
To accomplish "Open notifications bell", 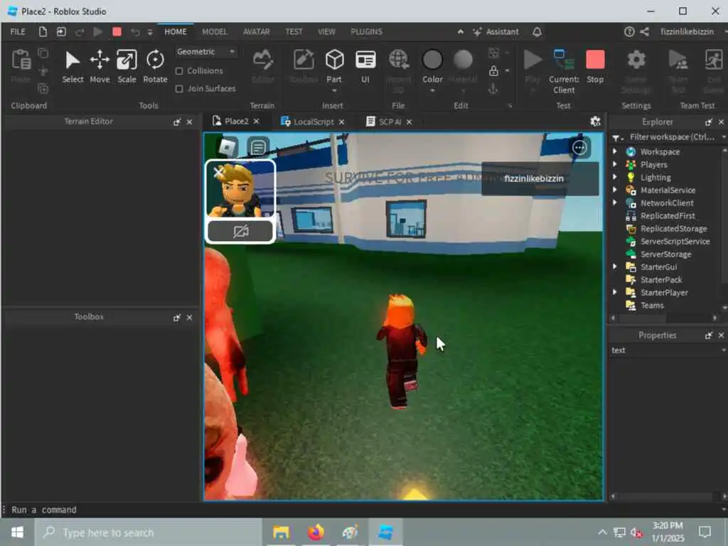I will pyautogui.click(x=537, y=31).
